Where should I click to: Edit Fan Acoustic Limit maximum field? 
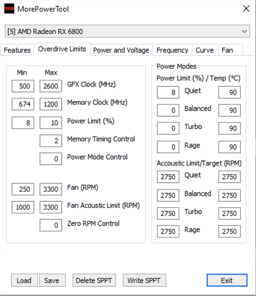click(51, 207)
